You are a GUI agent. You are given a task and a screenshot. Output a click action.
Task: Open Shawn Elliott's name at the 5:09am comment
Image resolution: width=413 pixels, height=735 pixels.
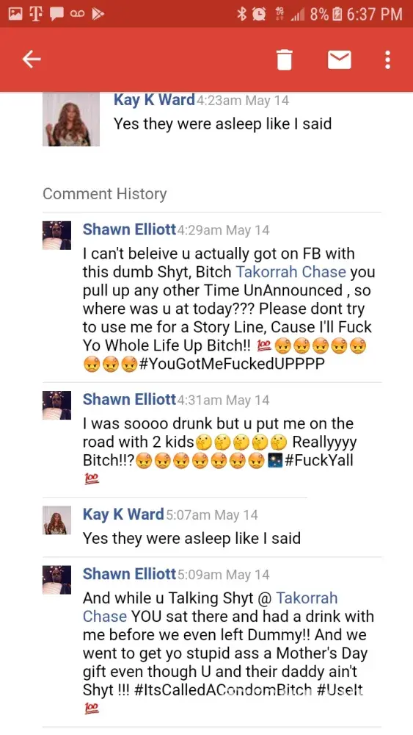pos(130,574)
